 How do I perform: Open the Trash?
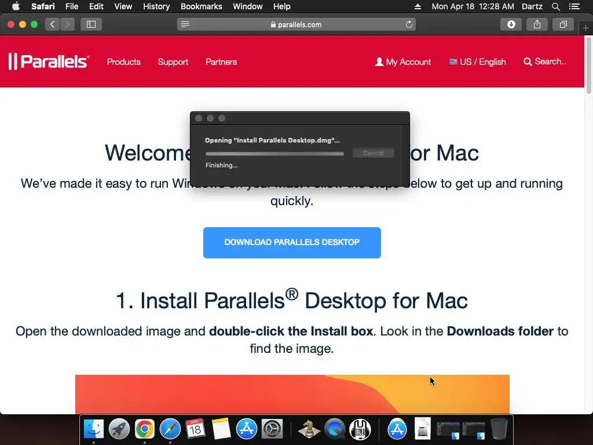[499, 429]
